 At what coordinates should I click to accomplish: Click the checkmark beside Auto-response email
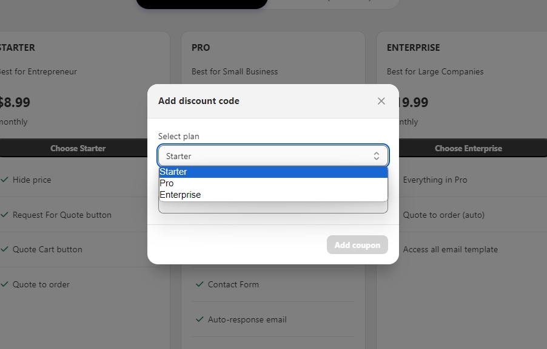[199, 319]
